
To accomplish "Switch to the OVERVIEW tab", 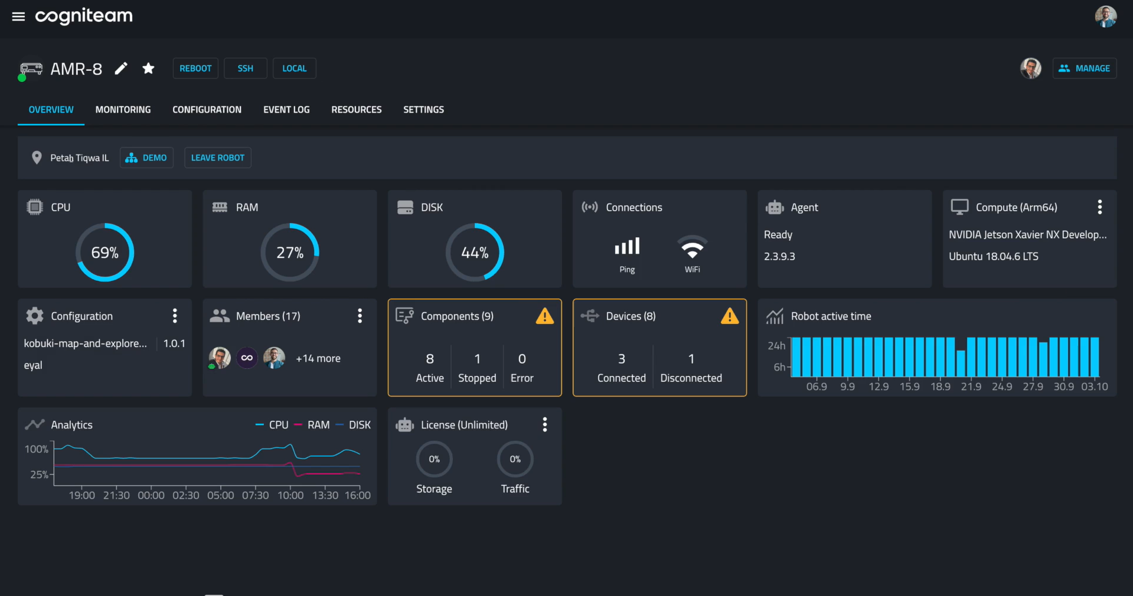I will (x=51, y=110).
